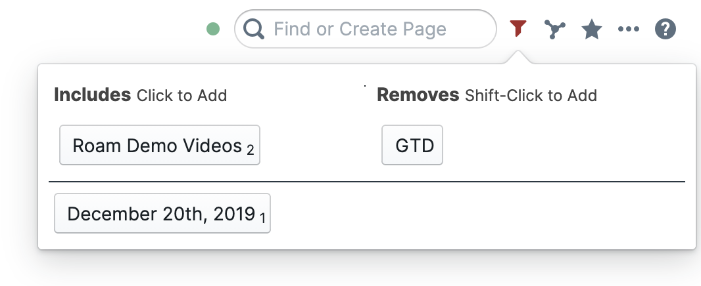Star this page as a shortcut

592,29
